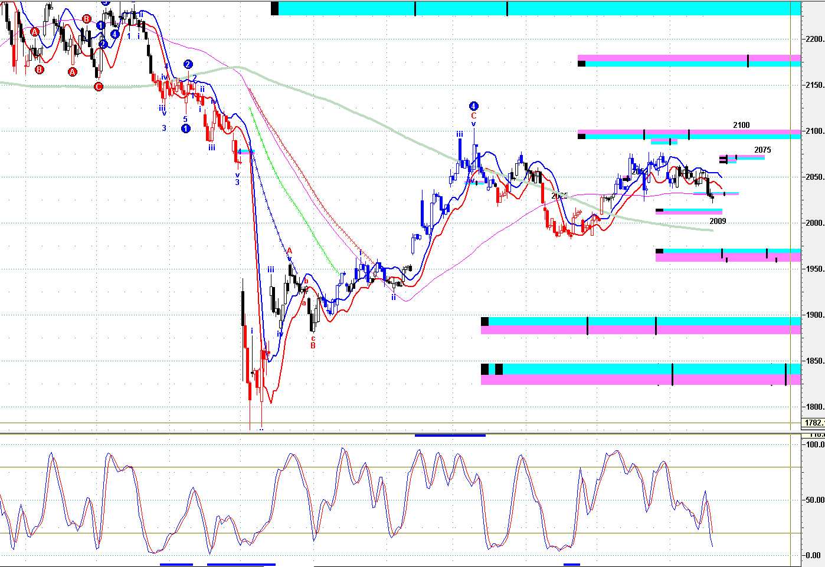Select the lowercase red c wave label
Image resolution: width=825 pixels, height=567 pixels.
(x=313, y=338)
